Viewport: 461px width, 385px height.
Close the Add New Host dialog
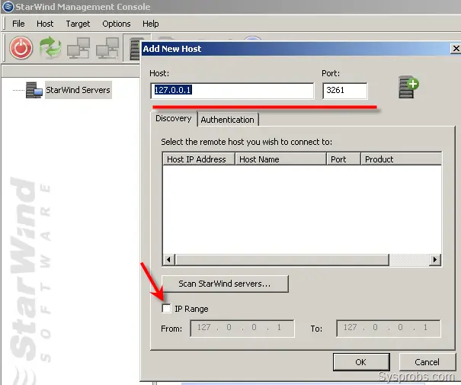(456, 49)
